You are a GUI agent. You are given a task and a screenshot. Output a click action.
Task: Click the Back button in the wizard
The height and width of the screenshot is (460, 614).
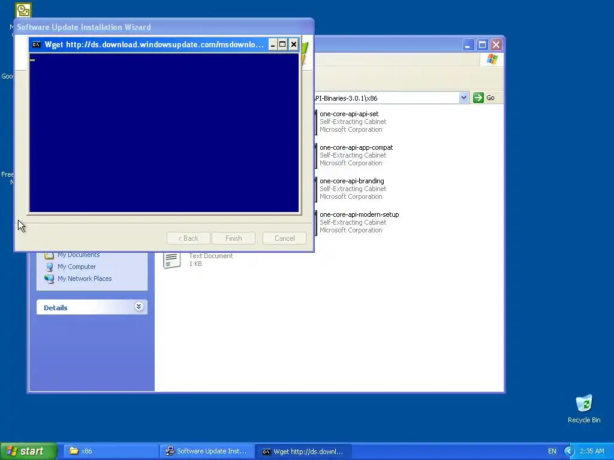coord(188,238)
